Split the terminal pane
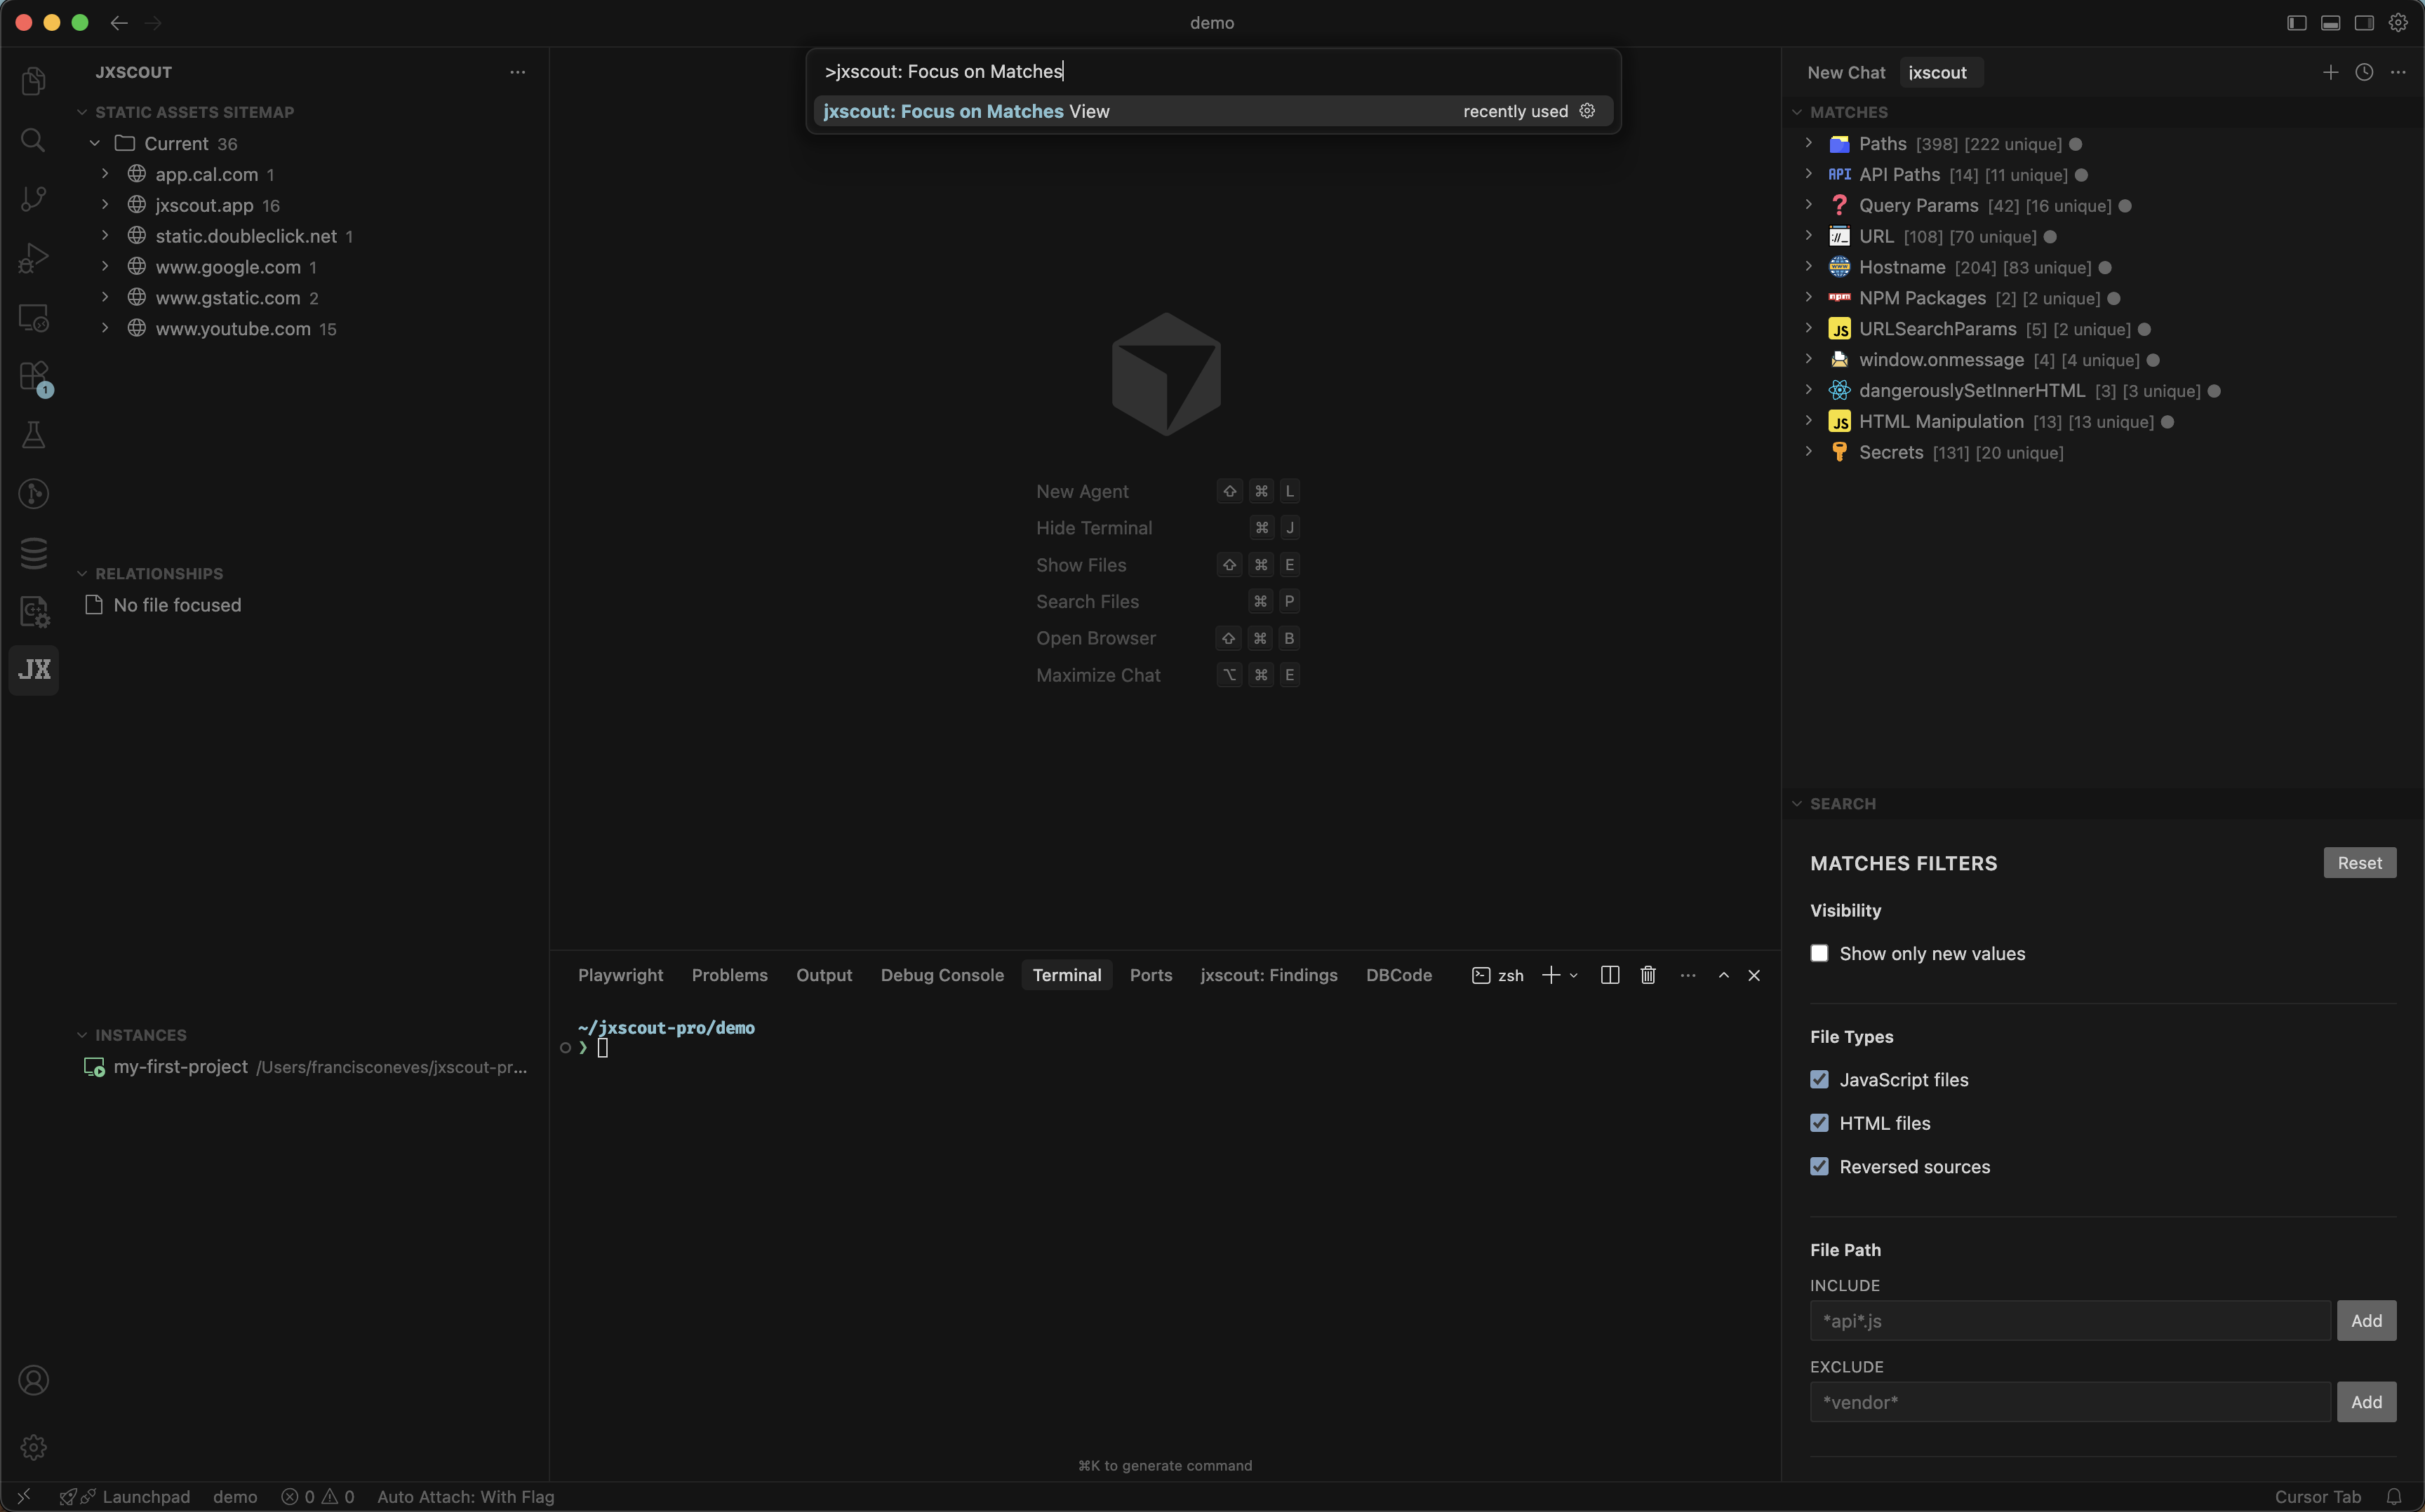Screen dimensions: 2425x1512 1610,975
